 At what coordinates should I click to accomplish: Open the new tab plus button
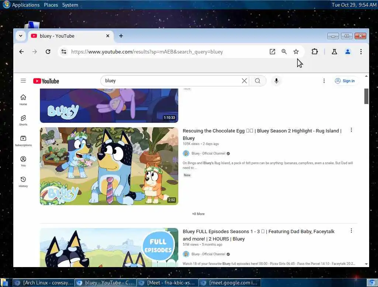[x=121, y=36]
